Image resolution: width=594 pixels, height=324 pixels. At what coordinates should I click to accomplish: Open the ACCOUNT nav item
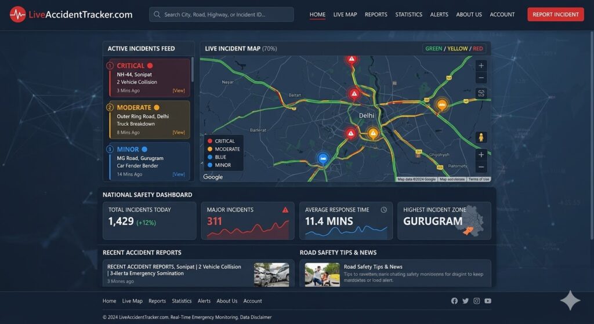coord(502,14)
